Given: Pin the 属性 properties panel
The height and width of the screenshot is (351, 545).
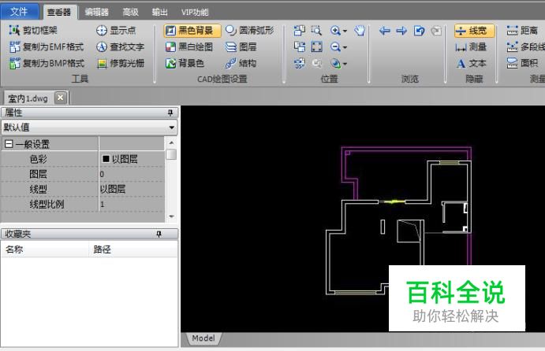Looking at the screenshot, I should point(170,113).
